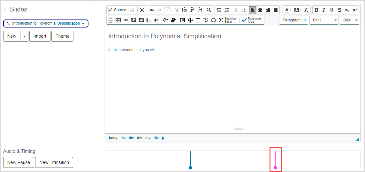Insert a special character with Omega icon
Image resolution: width=365 pixels, height=172 pixels.
click(x=213, y=20)
